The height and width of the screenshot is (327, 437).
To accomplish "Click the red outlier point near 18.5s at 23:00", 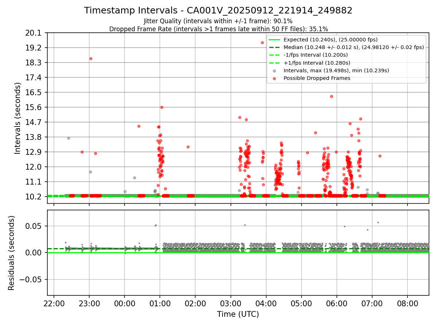I will click(x=91, y=58).
